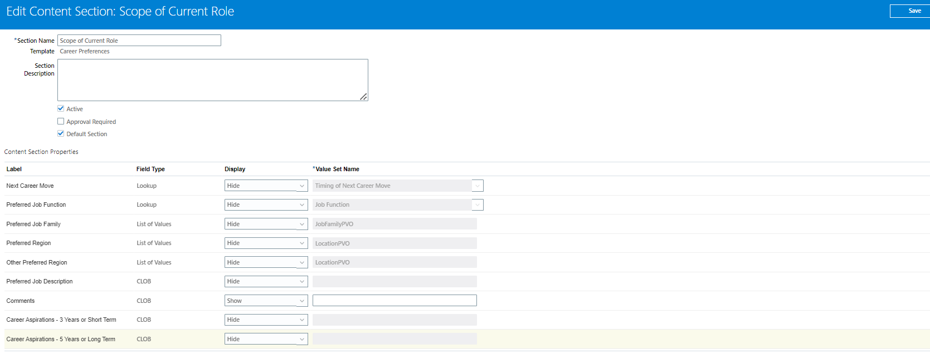Open Display dropdown for Preferred Job Function
Screen dimensions: 930x359
click(x=266, y=205)
